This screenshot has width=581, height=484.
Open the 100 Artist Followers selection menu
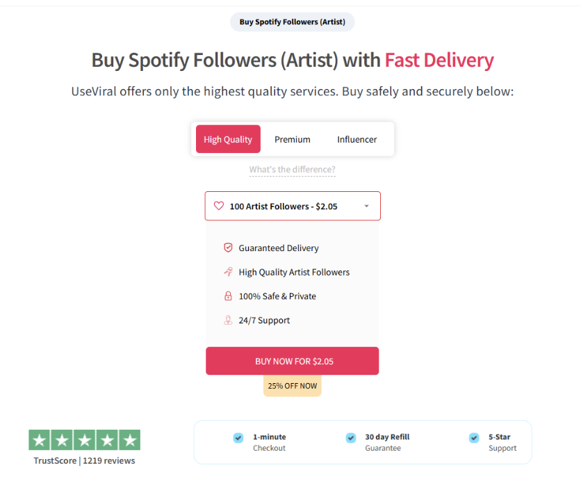pos(293,206)
